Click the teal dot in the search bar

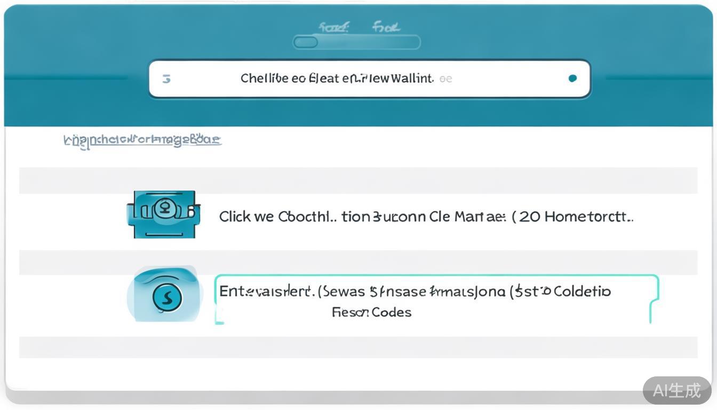[572, 78]
